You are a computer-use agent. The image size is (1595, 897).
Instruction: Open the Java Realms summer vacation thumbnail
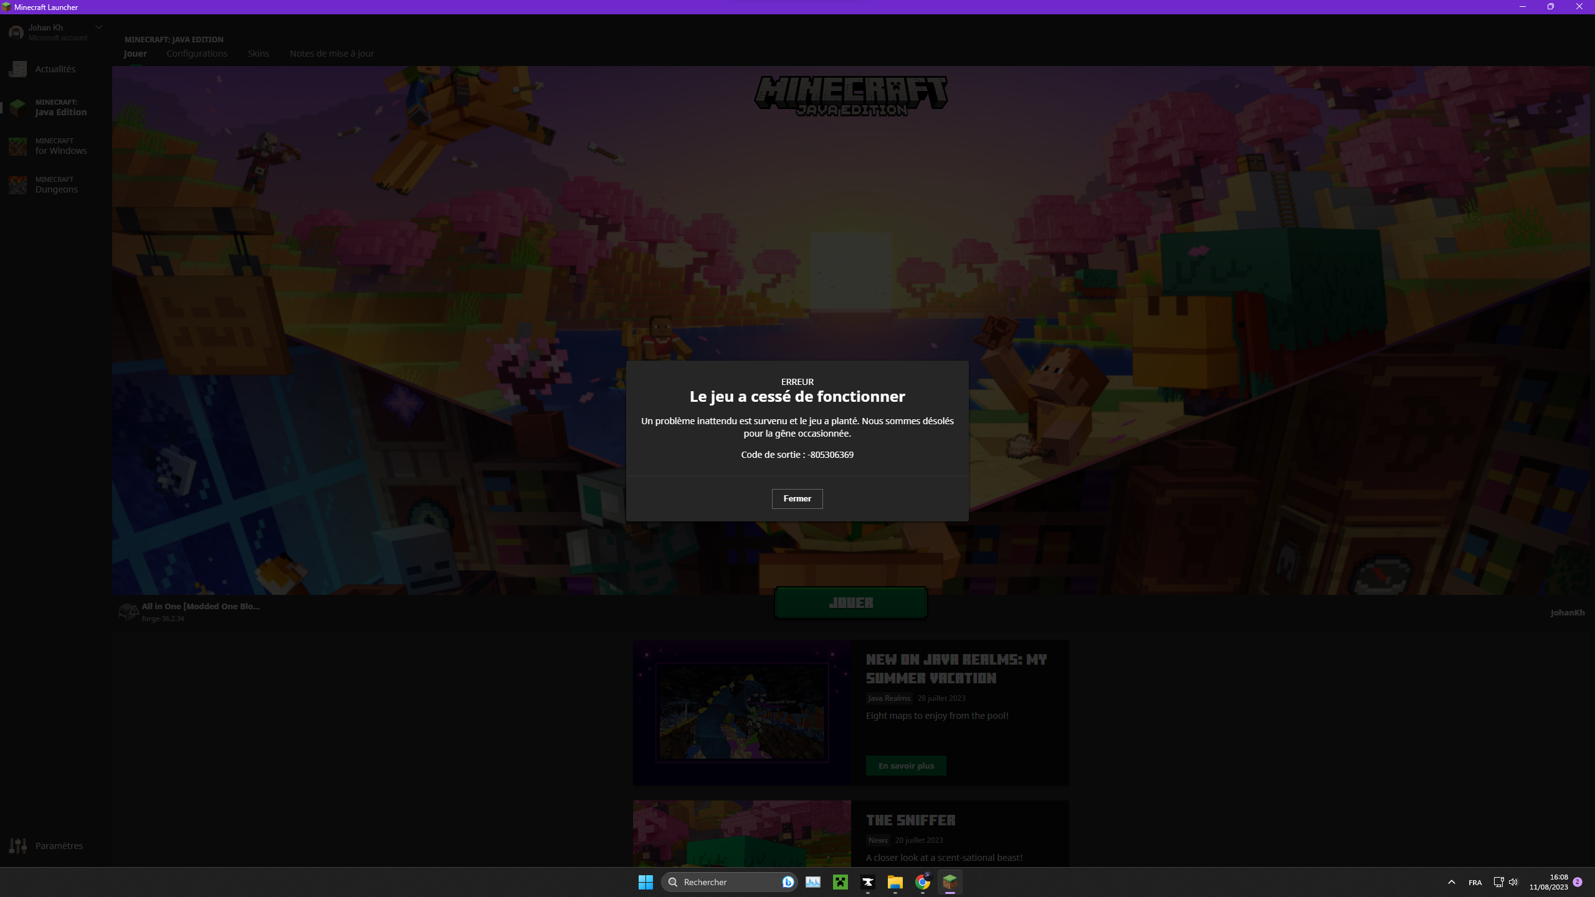(x=741, y=712)
